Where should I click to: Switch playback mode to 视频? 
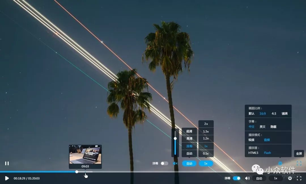click(x=251, y=140)
